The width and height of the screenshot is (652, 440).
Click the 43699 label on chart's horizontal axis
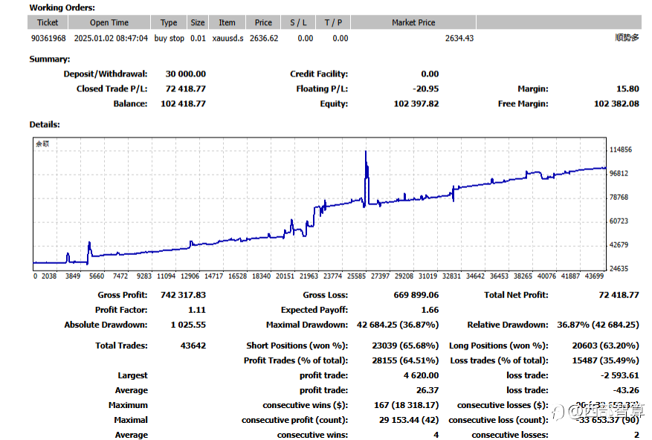coord(592,276)
